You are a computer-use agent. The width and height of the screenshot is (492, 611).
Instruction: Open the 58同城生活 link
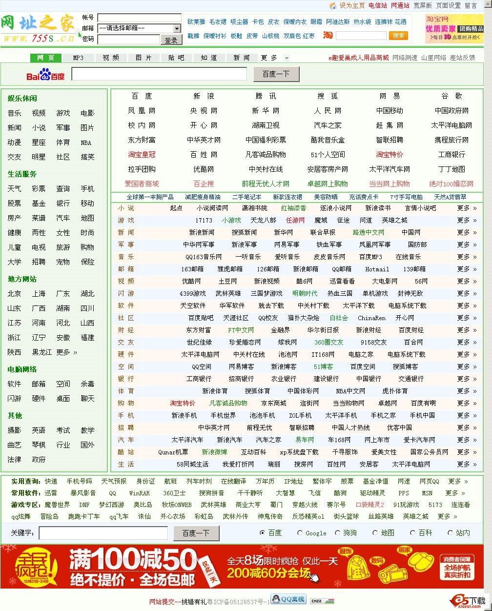point(192,464)
